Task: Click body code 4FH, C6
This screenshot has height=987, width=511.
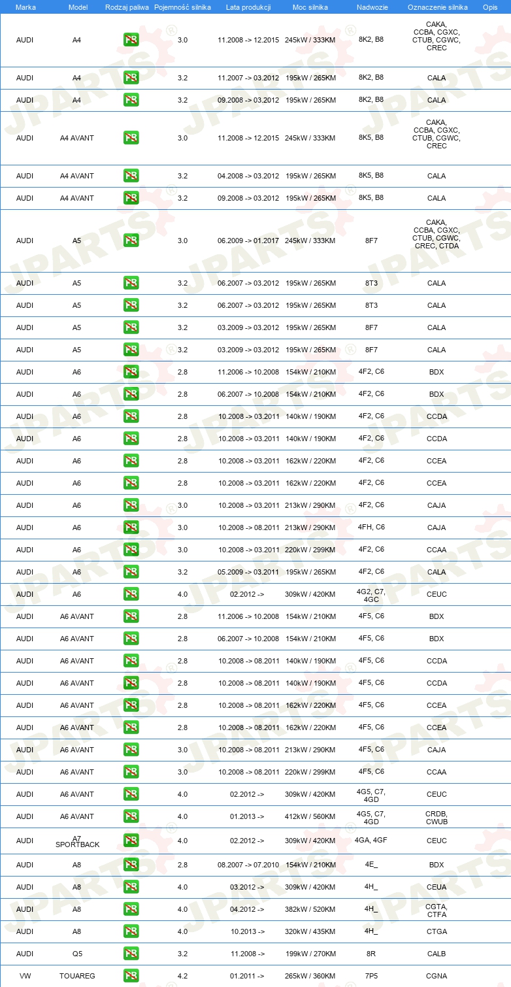Action: click(371, 527)
